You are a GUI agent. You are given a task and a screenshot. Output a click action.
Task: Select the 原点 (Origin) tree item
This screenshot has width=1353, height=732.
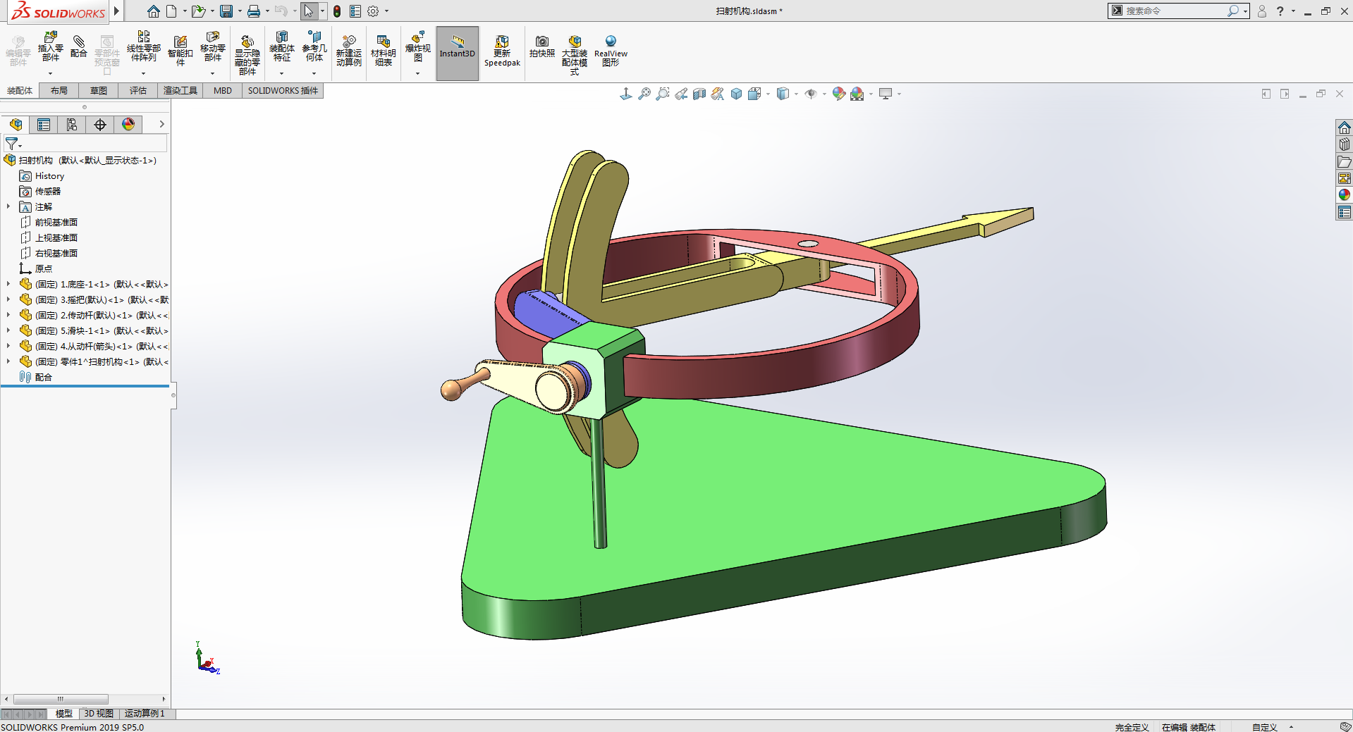point(44,269)
